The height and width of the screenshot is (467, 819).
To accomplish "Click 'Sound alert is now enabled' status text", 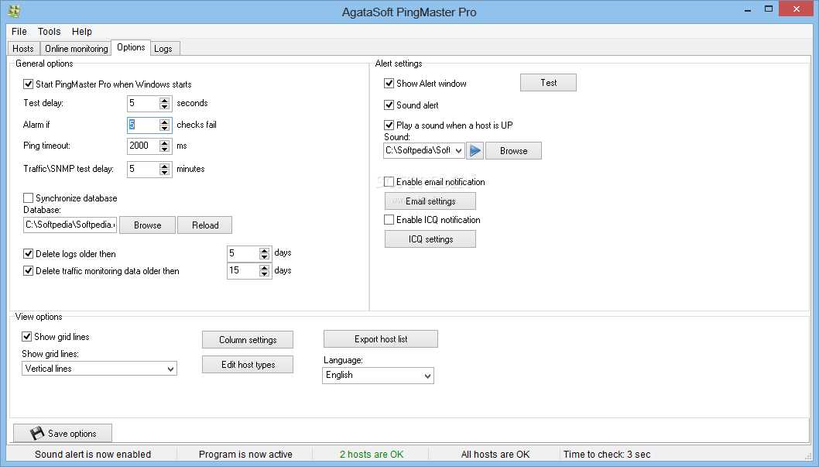I will click(x=93, y=454).
